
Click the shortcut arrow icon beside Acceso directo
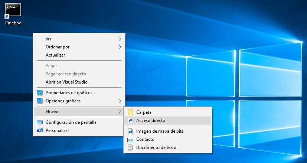[x=130, y=120]
